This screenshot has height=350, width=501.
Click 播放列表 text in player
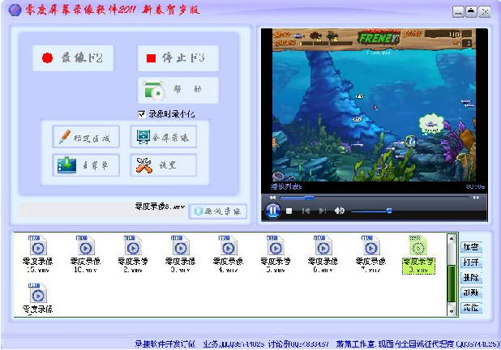(286, 186)
